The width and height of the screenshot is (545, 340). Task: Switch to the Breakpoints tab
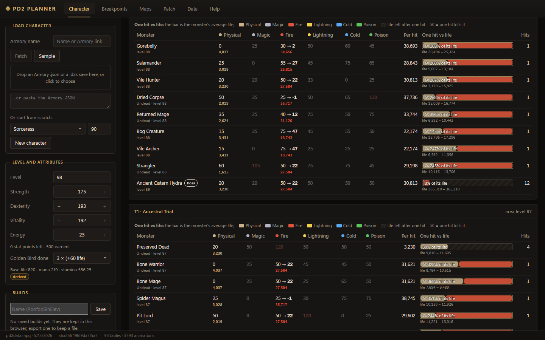click(x=114, y=9)
